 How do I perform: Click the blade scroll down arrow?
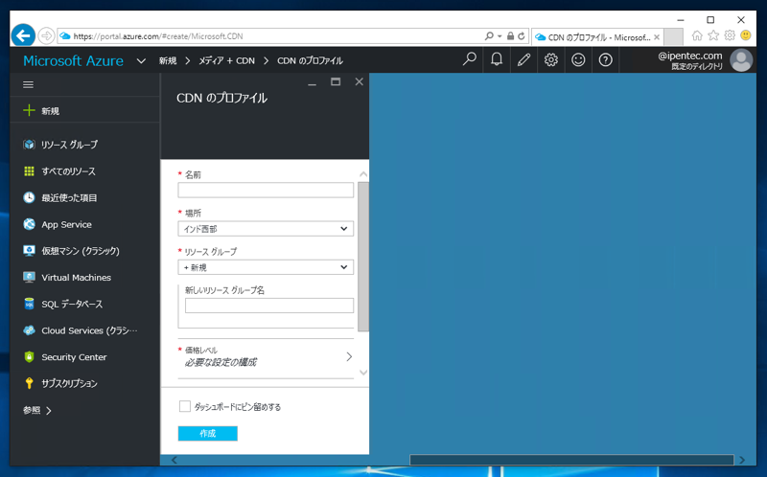pyautogui.click(x=363, y=373)
